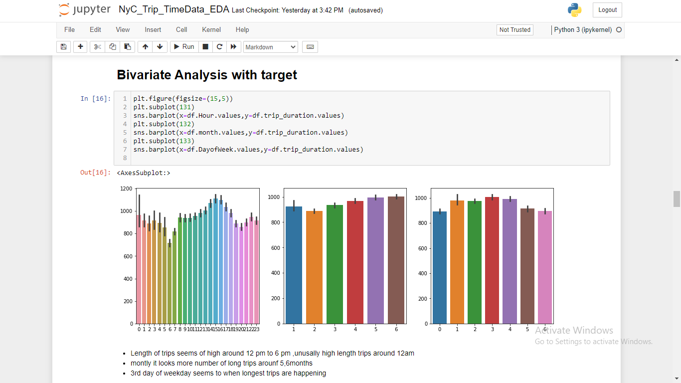Open the command palette keyboard icon

(x=310, y=46)
